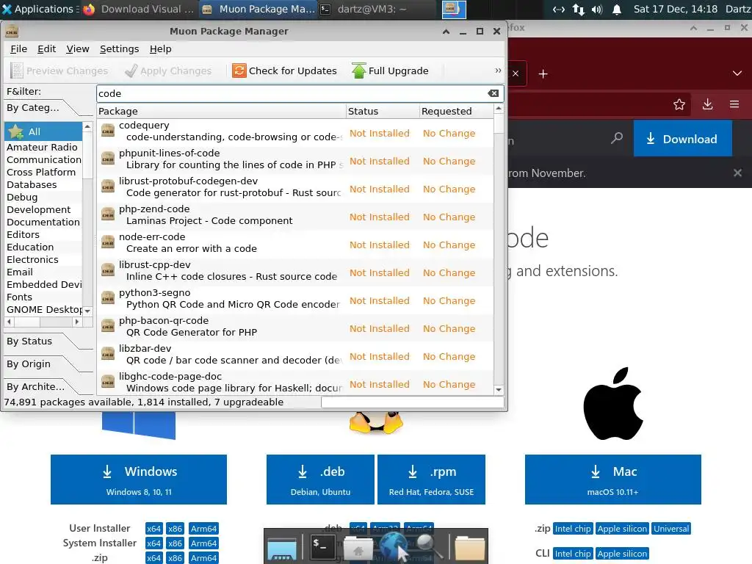Click the node-err-code package icon
Viewport: 752px width, 564px height.
click(108, 242)
